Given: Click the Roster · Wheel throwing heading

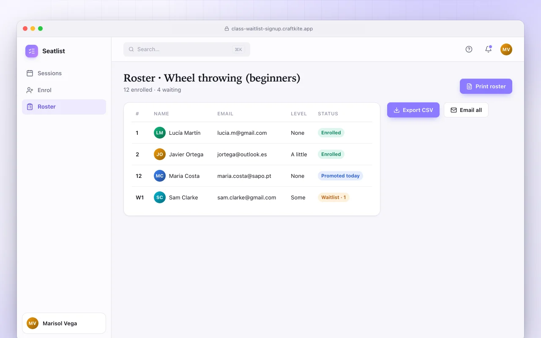Looking at the screenshot, I should point(212,78).
